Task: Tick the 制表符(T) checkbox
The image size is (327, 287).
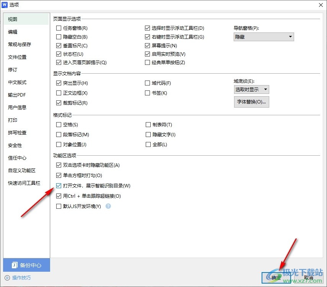Action: 148,125
